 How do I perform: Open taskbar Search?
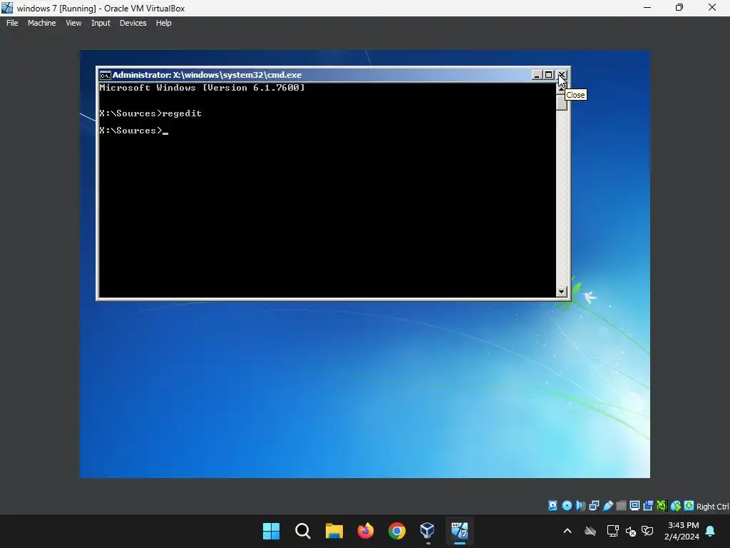(302, 531)
